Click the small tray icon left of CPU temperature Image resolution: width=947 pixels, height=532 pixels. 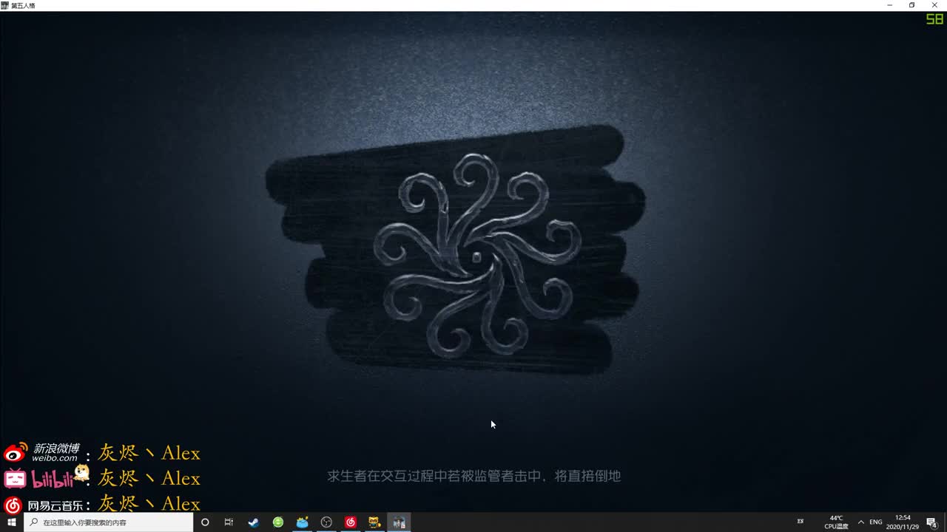(x=801, y=522)
